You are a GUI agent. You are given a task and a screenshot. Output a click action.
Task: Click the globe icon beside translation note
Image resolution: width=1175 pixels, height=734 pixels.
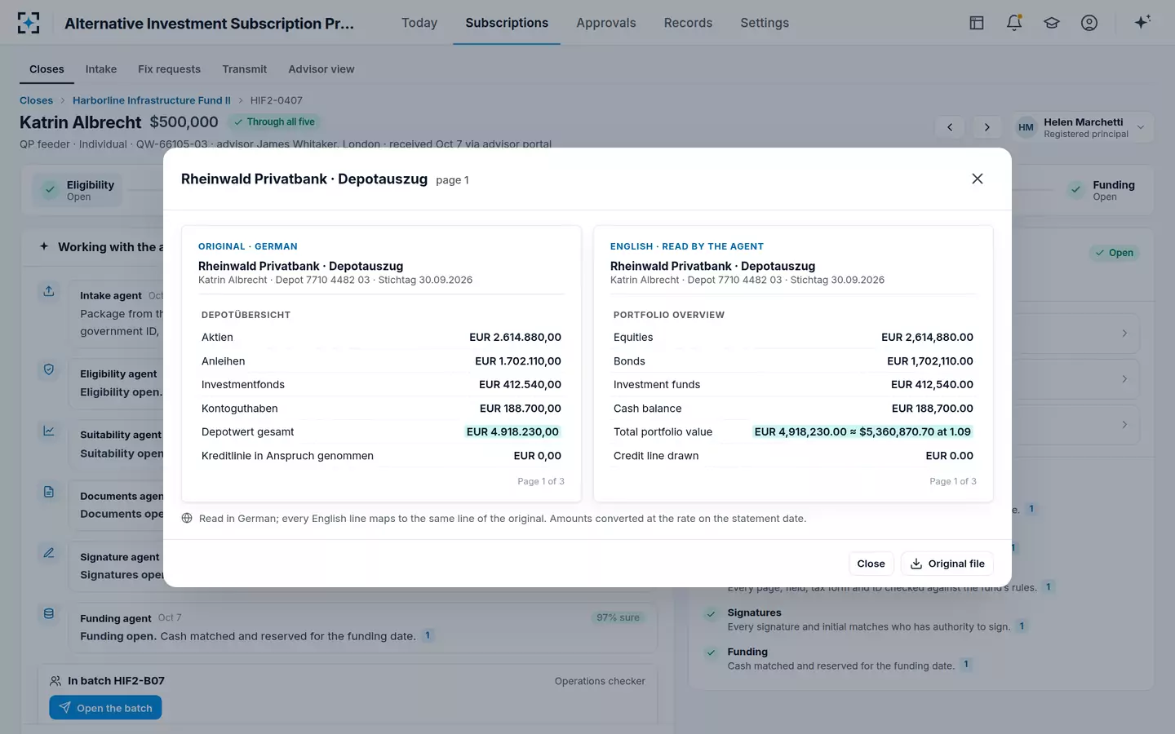pos(187,519)
